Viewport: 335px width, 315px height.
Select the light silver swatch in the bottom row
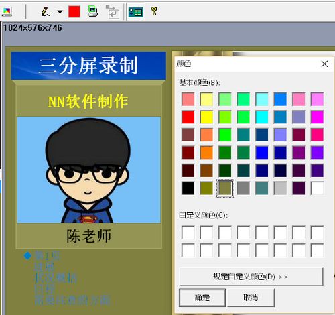click(x=280, y=188)
